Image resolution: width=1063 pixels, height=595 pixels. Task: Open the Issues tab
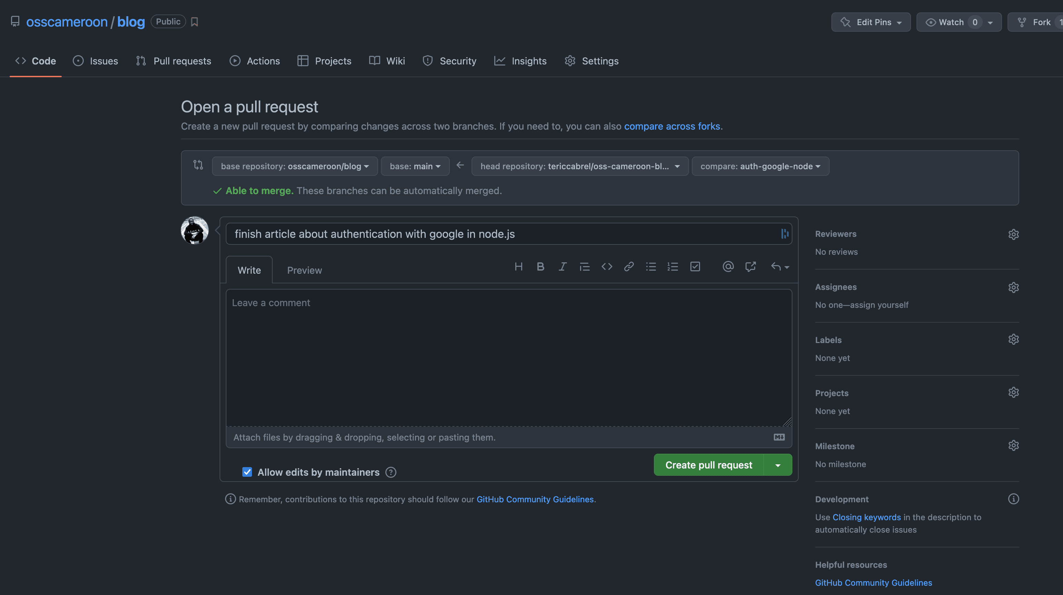click(x=95, y=61)
